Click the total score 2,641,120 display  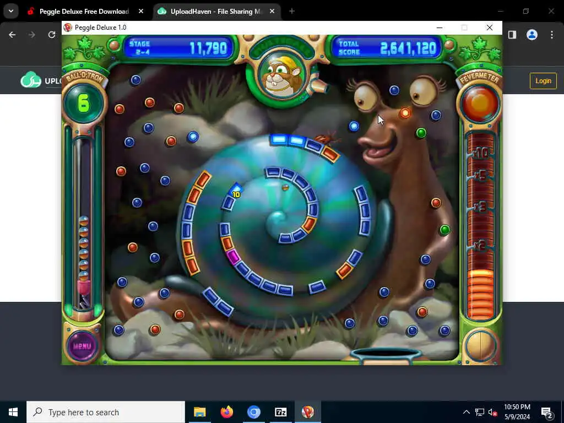(387, 48)
